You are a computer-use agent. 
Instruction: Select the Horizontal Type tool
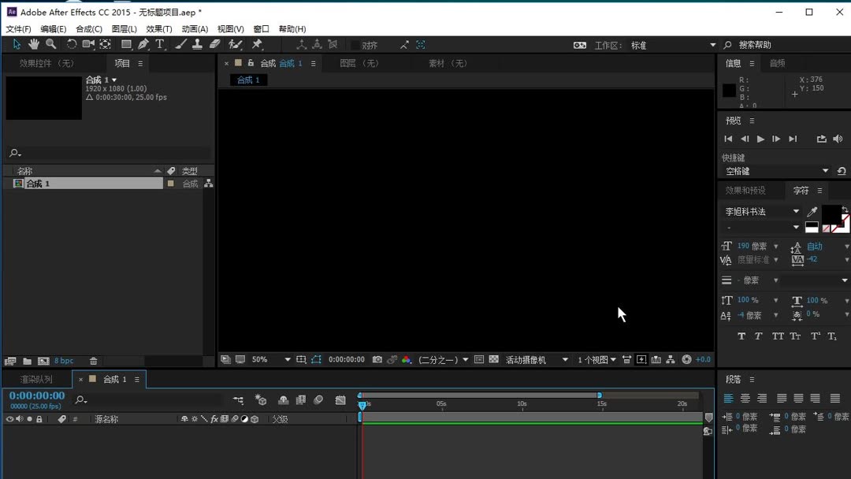pos(160,44)
